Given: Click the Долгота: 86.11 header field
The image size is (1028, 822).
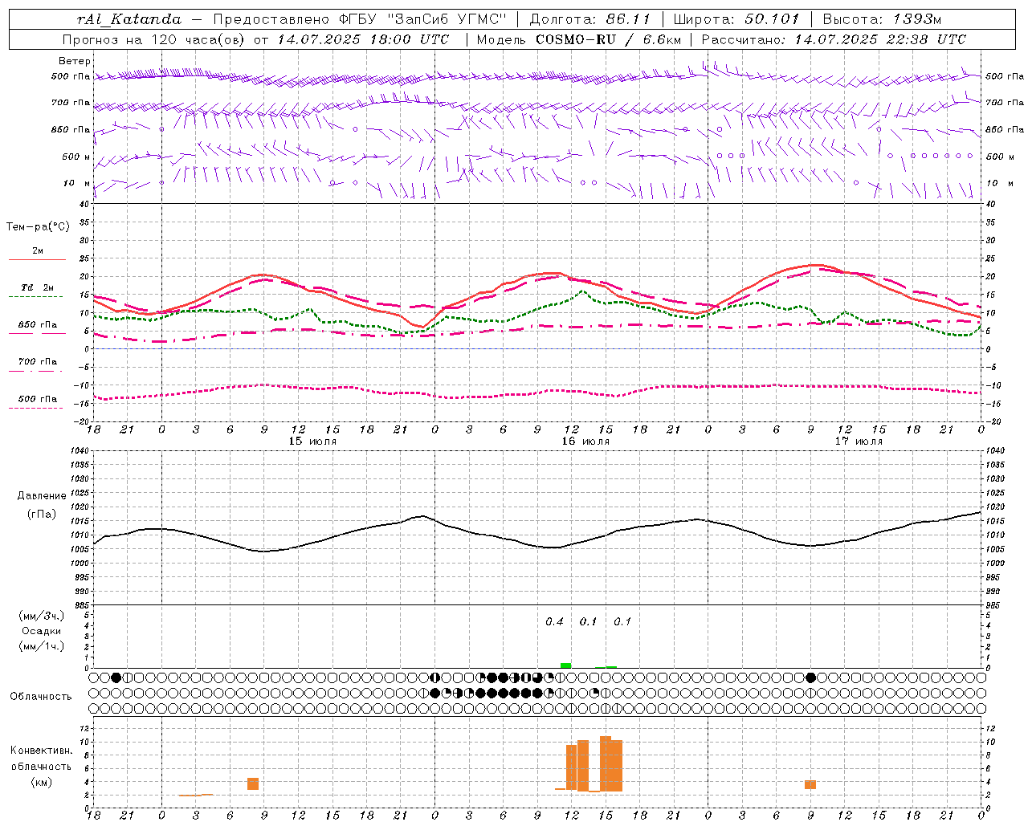Looking at the screenshot, I should pyautogui.click(x=590, y=19).
